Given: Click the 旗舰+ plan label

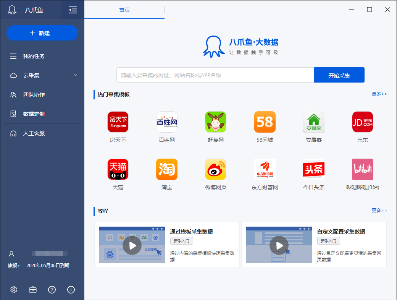Looking at the screenshot, I should point(14,266).
